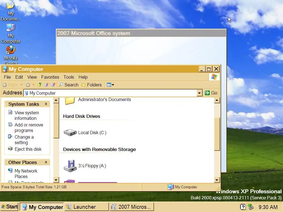Click the Go button
Screen dimensions: 283x212
point(211,93)
